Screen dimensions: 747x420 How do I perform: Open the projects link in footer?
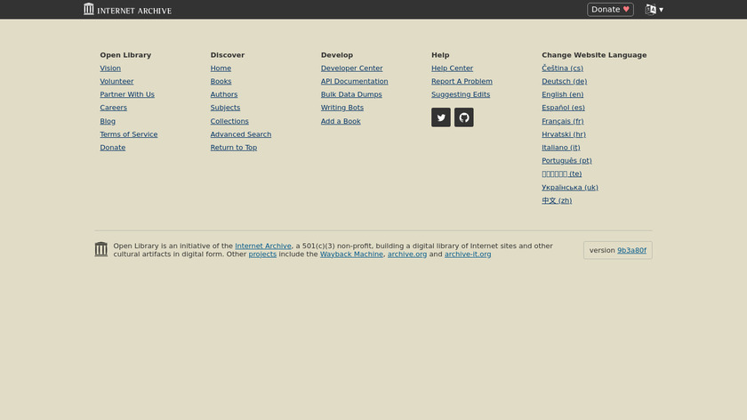tap(262, 254)
